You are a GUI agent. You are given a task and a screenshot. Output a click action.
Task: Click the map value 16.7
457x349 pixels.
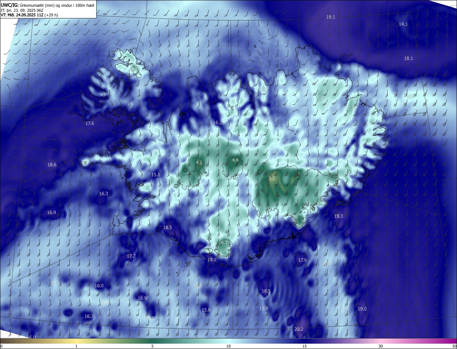tap(89, 316)
